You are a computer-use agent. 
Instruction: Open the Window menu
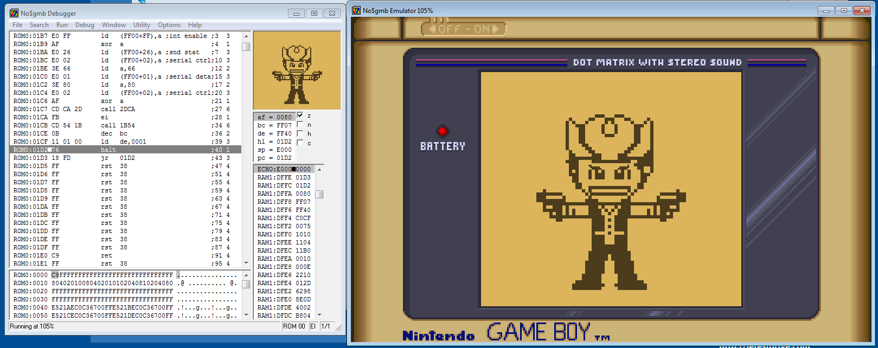click(114, 25)
